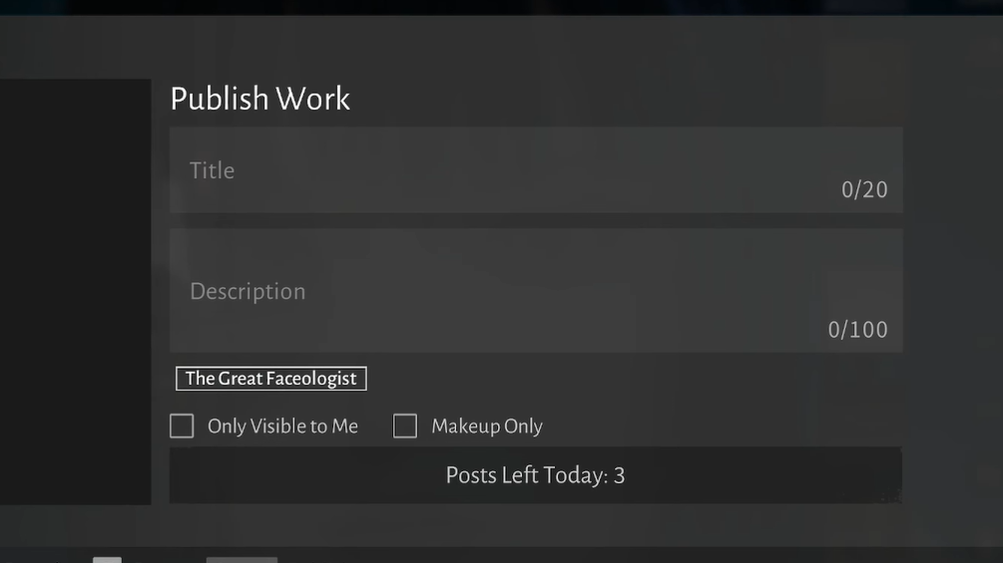Image resolution: width=1003 pixels, height=563 pixels.
Task: Enable the Only Visible to Me checkbox
Action: [x=182, y=426]
